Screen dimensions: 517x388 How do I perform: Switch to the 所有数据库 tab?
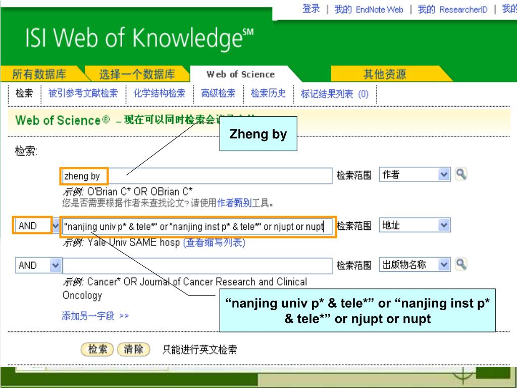coord(39,74)
